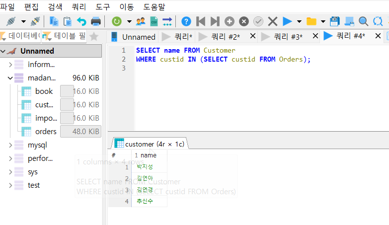Click the save floppy disk icon
The width and height of the screenshot is (389, 225).
(335, 21)
